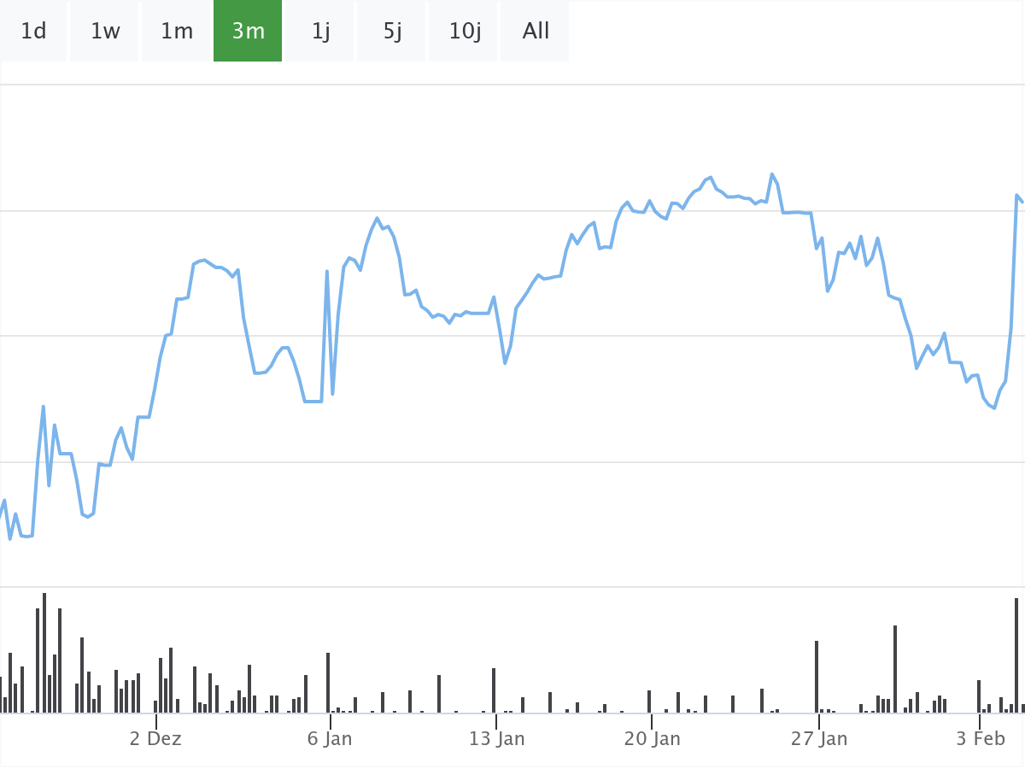Select the 10j range button

coord(465,32)
